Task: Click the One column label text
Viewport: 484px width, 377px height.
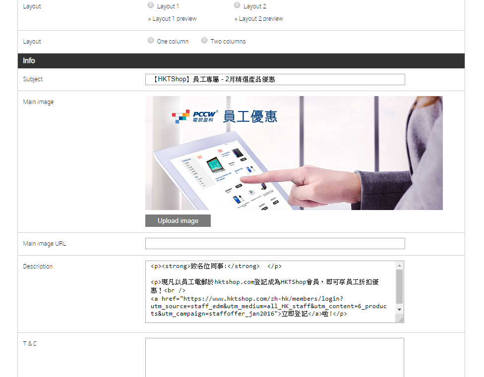Action: [173, 42]
